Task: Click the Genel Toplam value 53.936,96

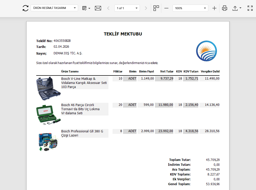Action: (x=213, y=184)
